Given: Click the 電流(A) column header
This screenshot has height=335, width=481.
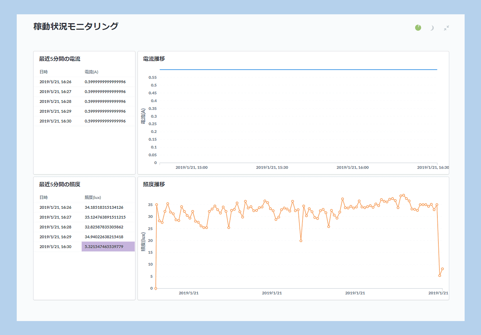Looking at the screenshot, I should coord(91,72).
